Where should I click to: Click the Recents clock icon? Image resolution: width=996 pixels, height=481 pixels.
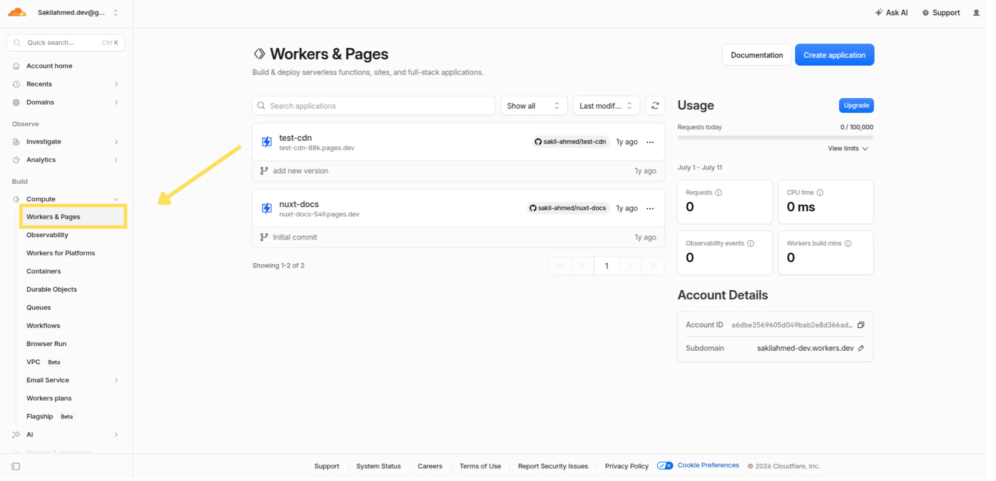tap(16, 84)
